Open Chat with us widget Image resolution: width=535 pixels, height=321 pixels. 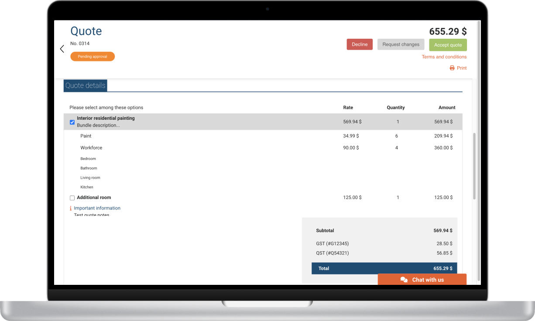tap(422, 280)
